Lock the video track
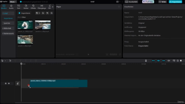 coord(6,83)
